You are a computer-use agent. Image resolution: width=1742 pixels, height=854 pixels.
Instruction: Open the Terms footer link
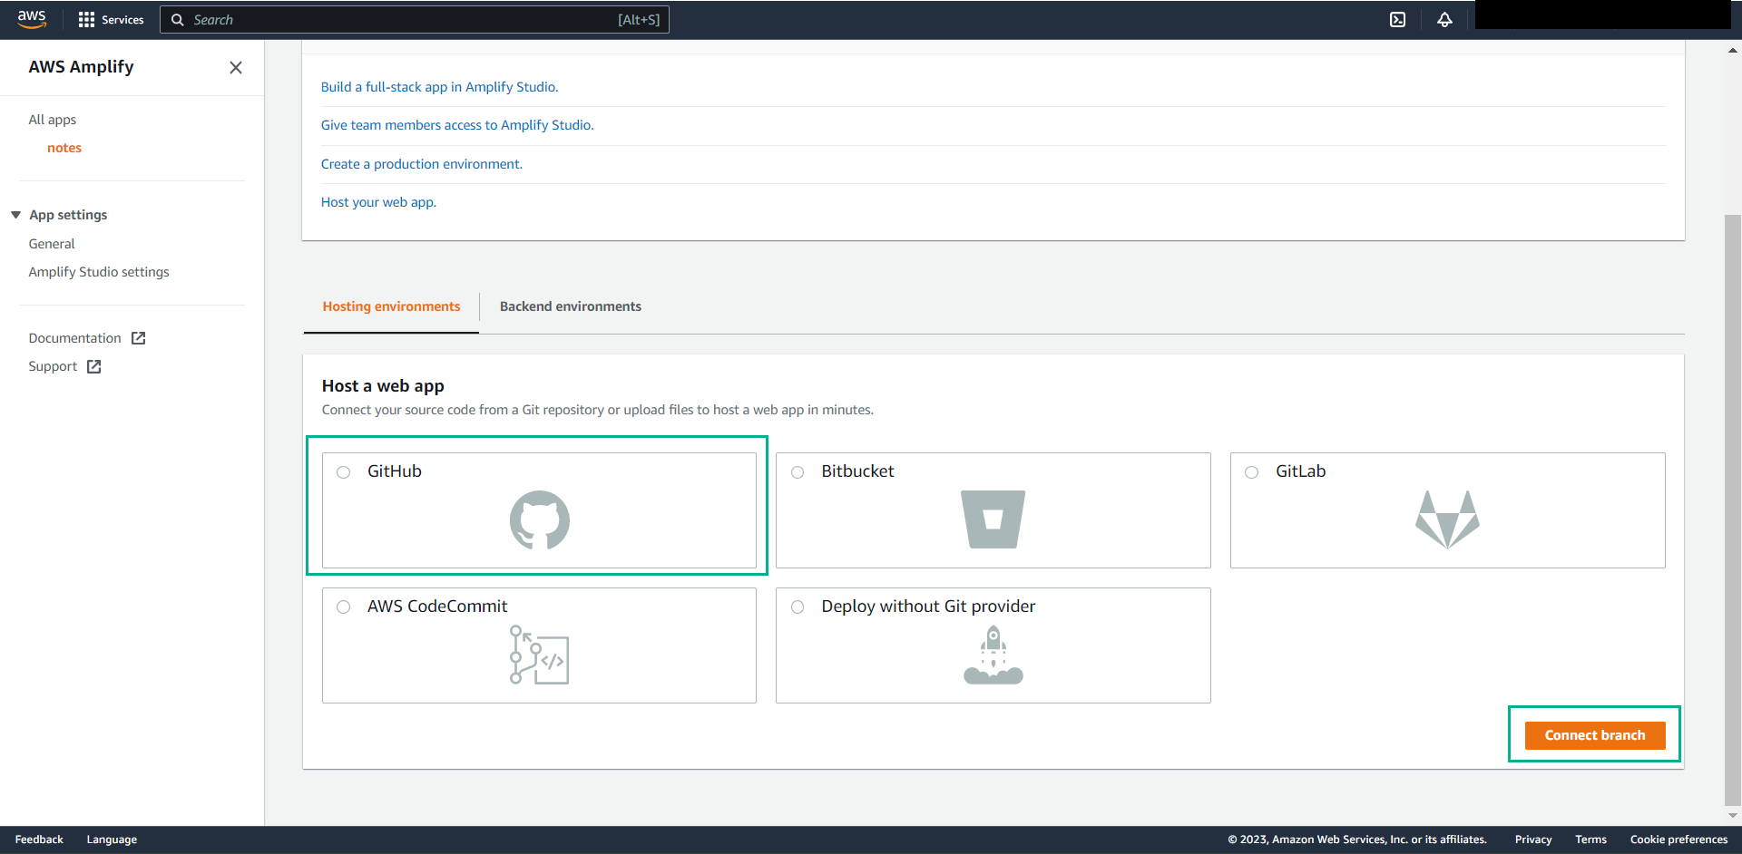coord(1590,839)
